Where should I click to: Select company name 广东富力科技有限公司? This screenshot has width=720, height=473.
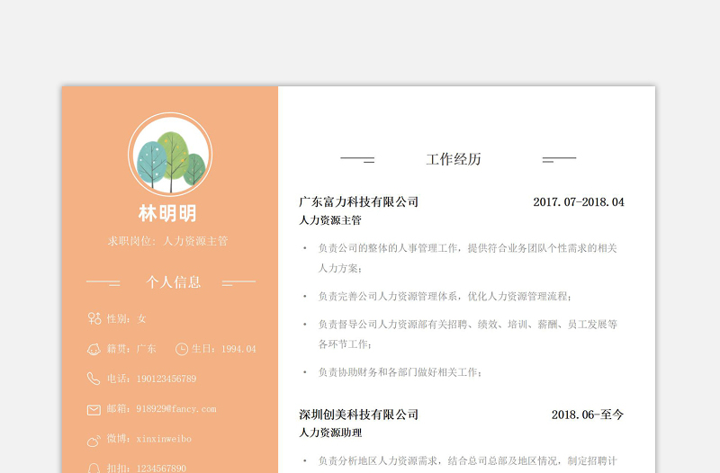coord(358,201)
